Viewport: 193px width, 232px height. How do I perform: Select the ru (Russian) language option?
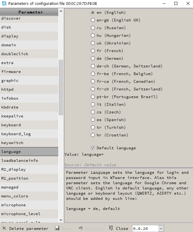click(93, 28)
